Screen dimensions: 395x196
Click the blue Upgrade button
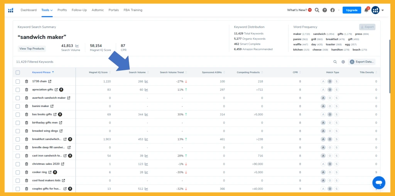(351, 10)
